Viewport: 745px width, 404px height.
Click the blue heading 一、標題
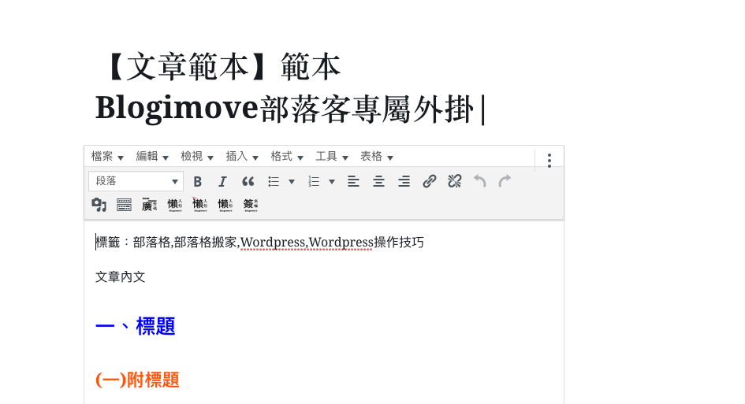[136, 327]
